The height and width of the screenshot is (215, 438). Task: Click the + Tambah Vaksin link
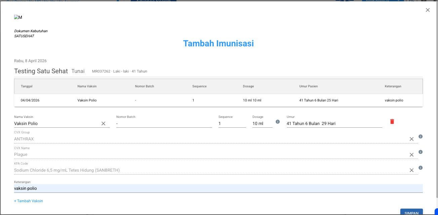29,201
